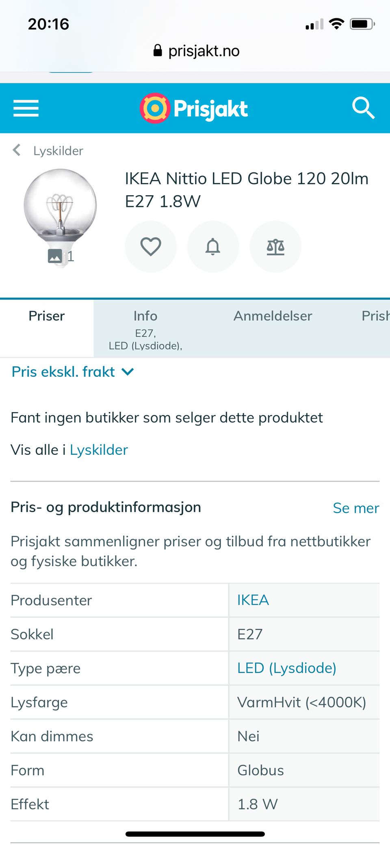Select the Priser tab

pyautogui.click(x=47, y=316)
